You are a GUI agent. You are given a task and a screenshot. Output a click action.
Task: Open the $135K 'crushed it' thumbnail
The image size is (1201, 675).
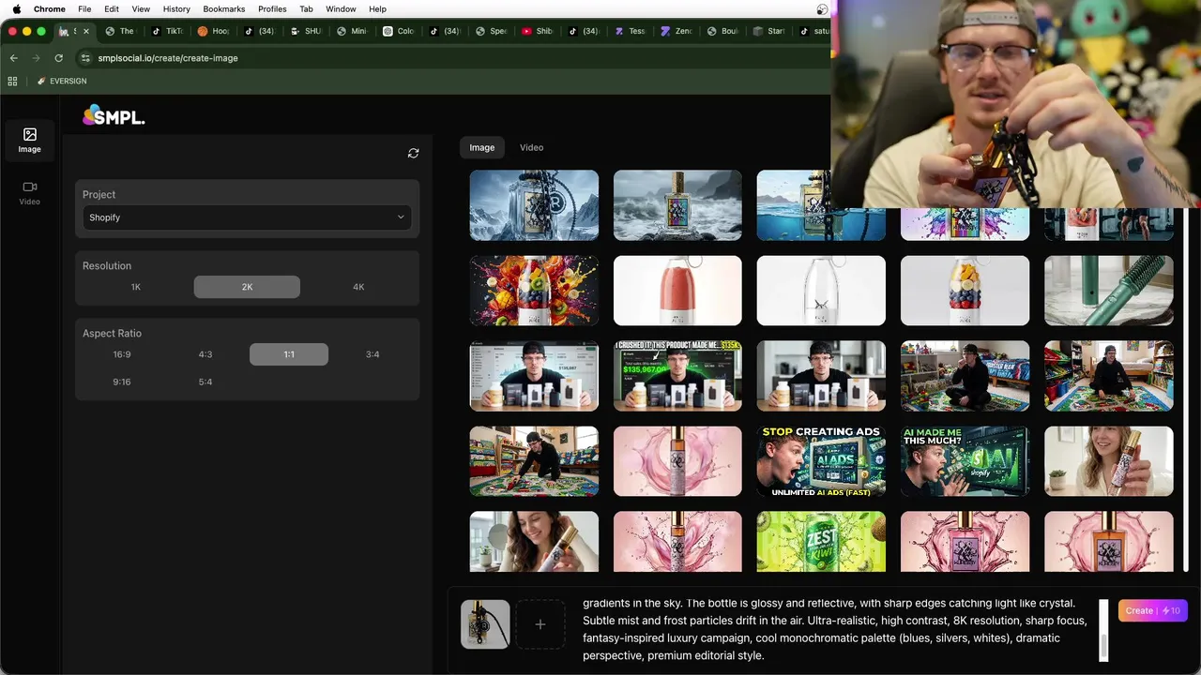(677, 376)
